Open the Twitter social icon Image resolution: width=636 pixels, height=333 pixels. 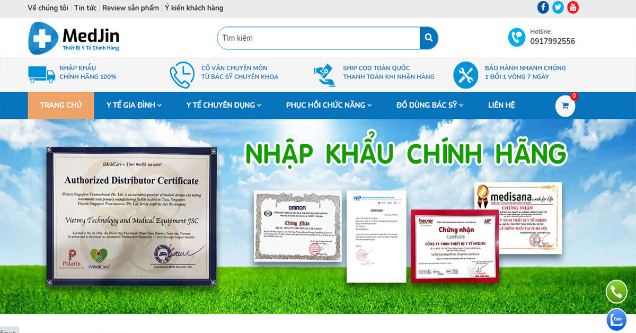(558, 7)
